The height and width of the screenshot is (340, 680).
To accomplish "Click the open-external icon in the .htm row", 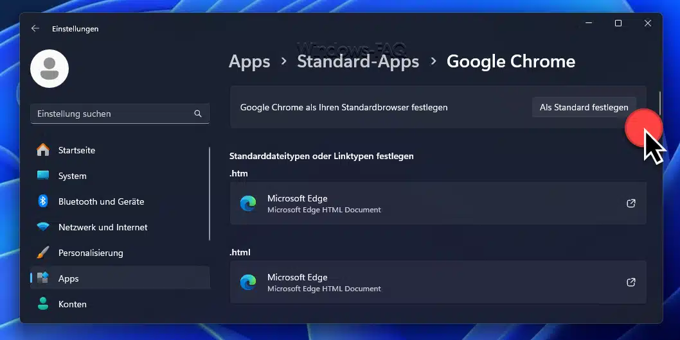I will click(631, 203).
